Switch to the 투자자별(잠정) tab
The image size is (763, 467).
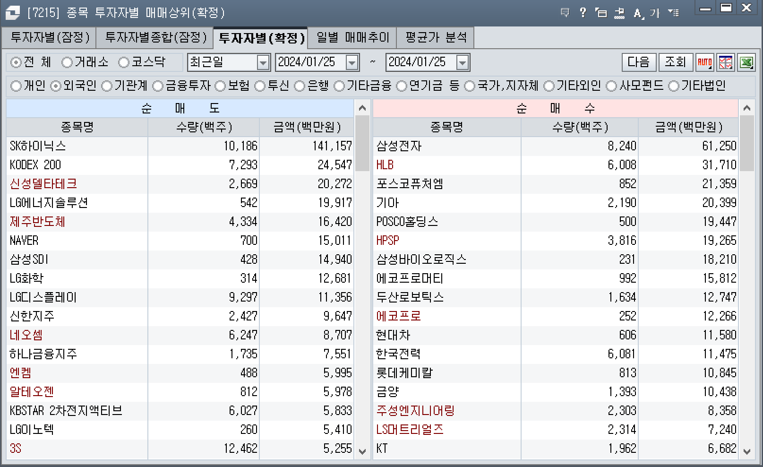pyautogui.click(x=50, y=38)
